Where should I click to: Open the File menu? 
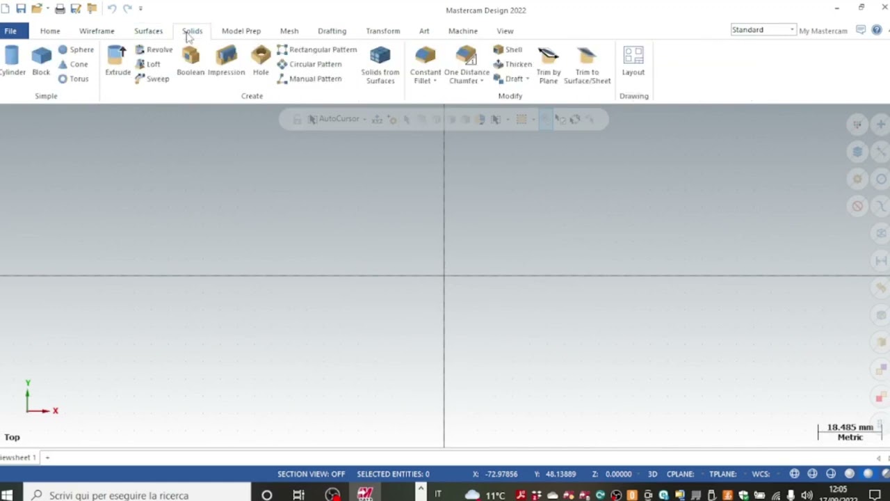click(10, 31)
